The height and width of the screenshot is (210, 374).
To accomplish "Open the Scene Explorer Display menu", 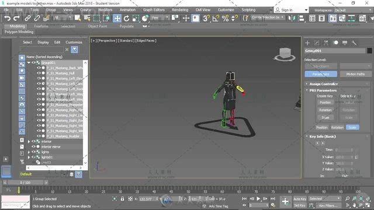I will pos(43,42).
